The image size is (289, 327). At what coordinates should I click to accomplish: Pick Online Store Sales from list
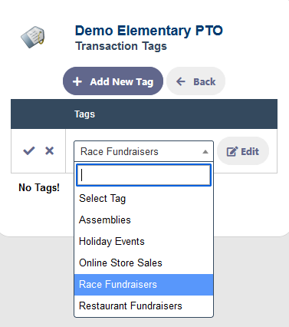click(x=143, y=263)
